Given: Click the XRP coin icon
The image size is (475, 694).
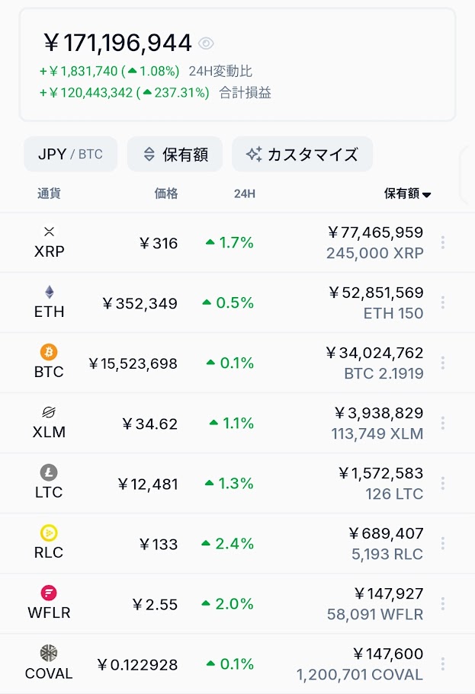Looking at the screenshot, I should (50, 232).
